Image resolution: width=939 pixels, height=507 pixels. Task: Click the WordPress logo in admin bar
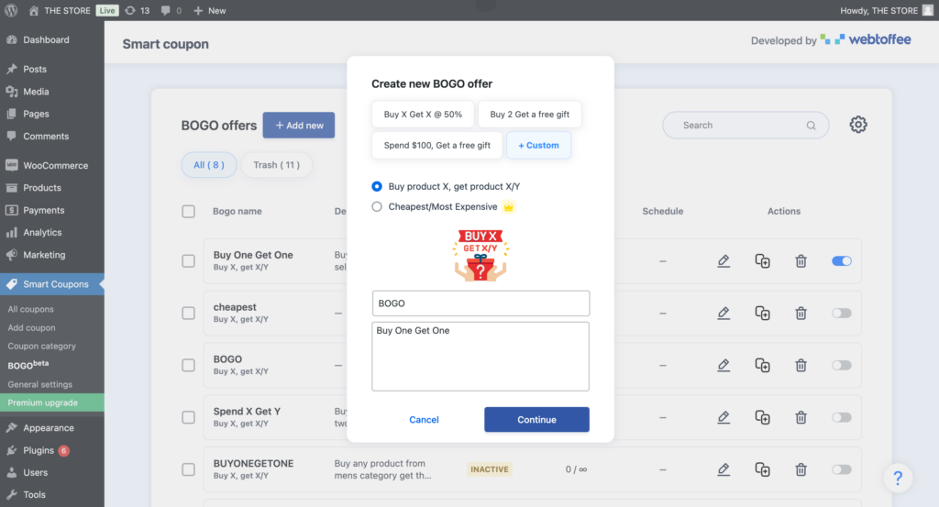pos(11,10)
